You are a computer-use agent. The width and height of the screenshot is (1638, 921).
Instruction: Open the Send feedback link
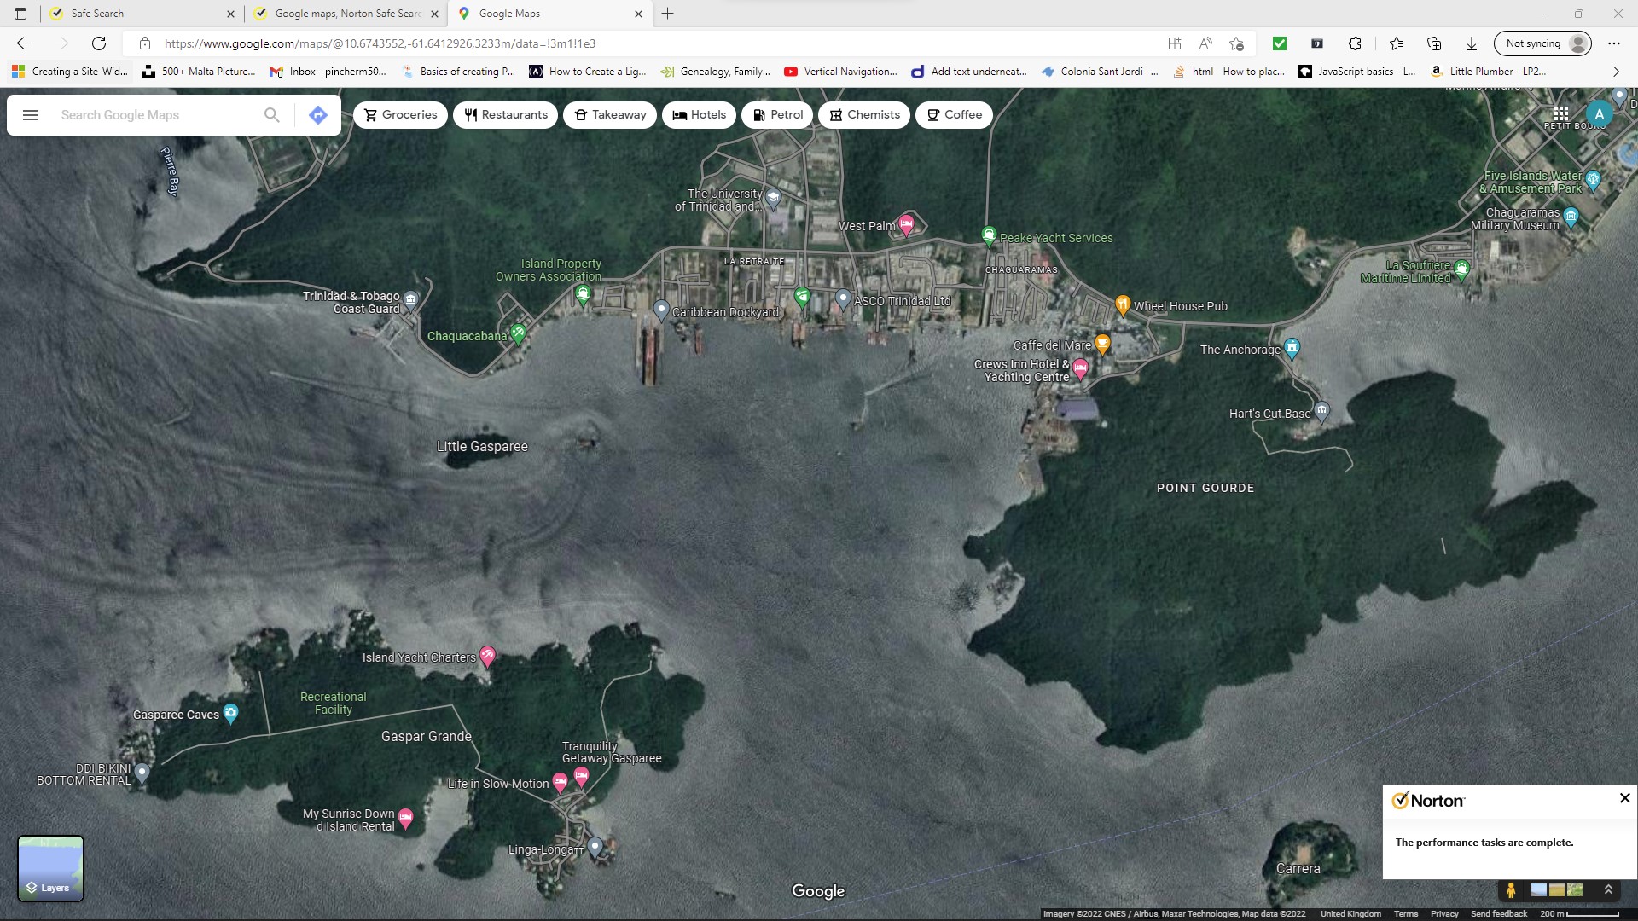pyautogui.click(x=1498, y=913)
